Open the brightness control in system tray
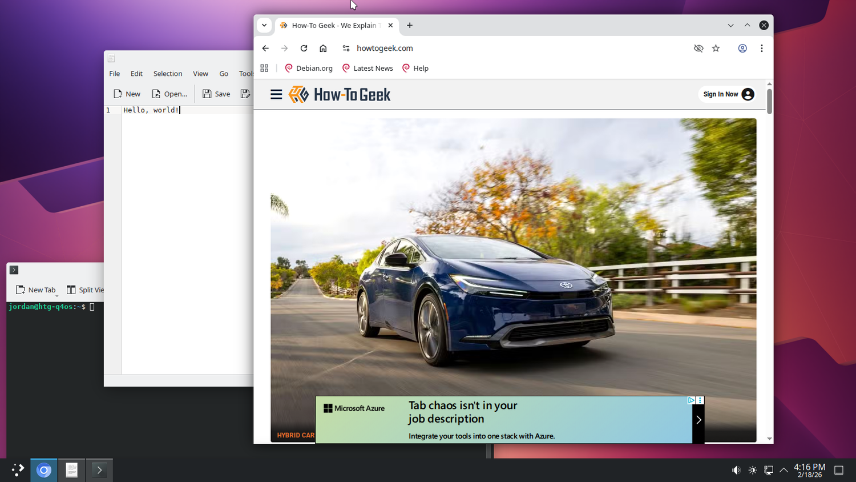 click(753, 470)
